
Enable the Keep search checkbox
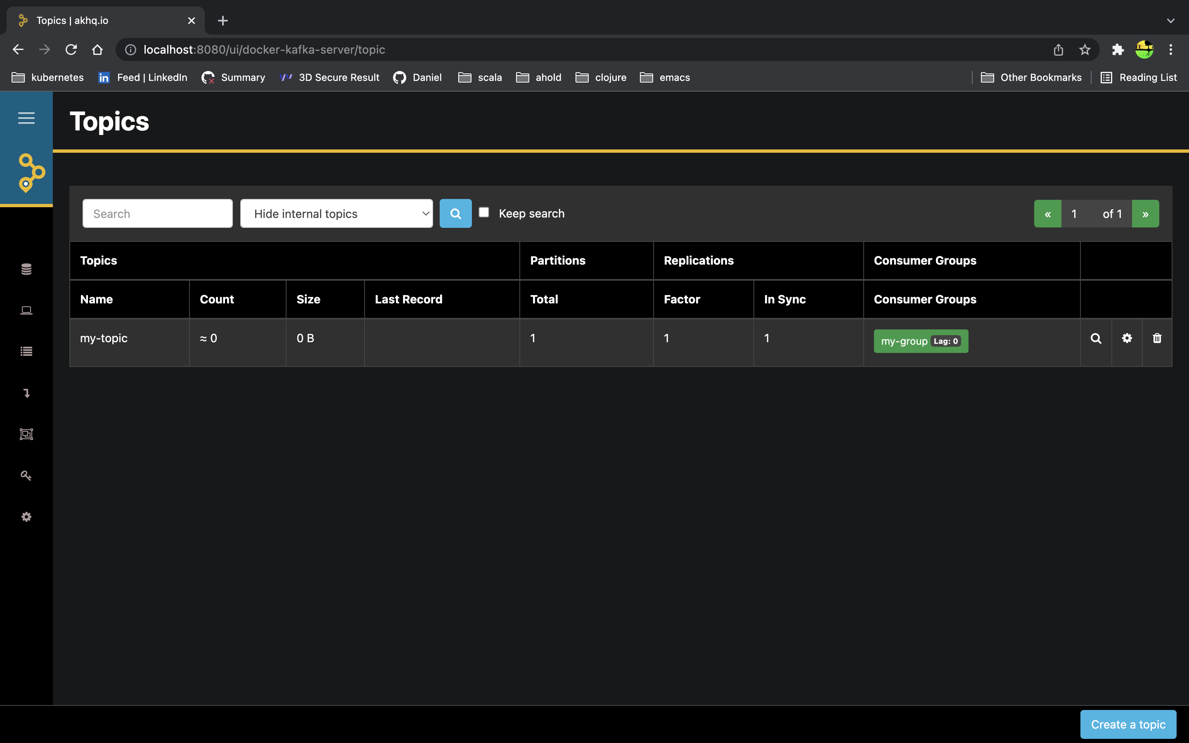[x=484, y=212]
